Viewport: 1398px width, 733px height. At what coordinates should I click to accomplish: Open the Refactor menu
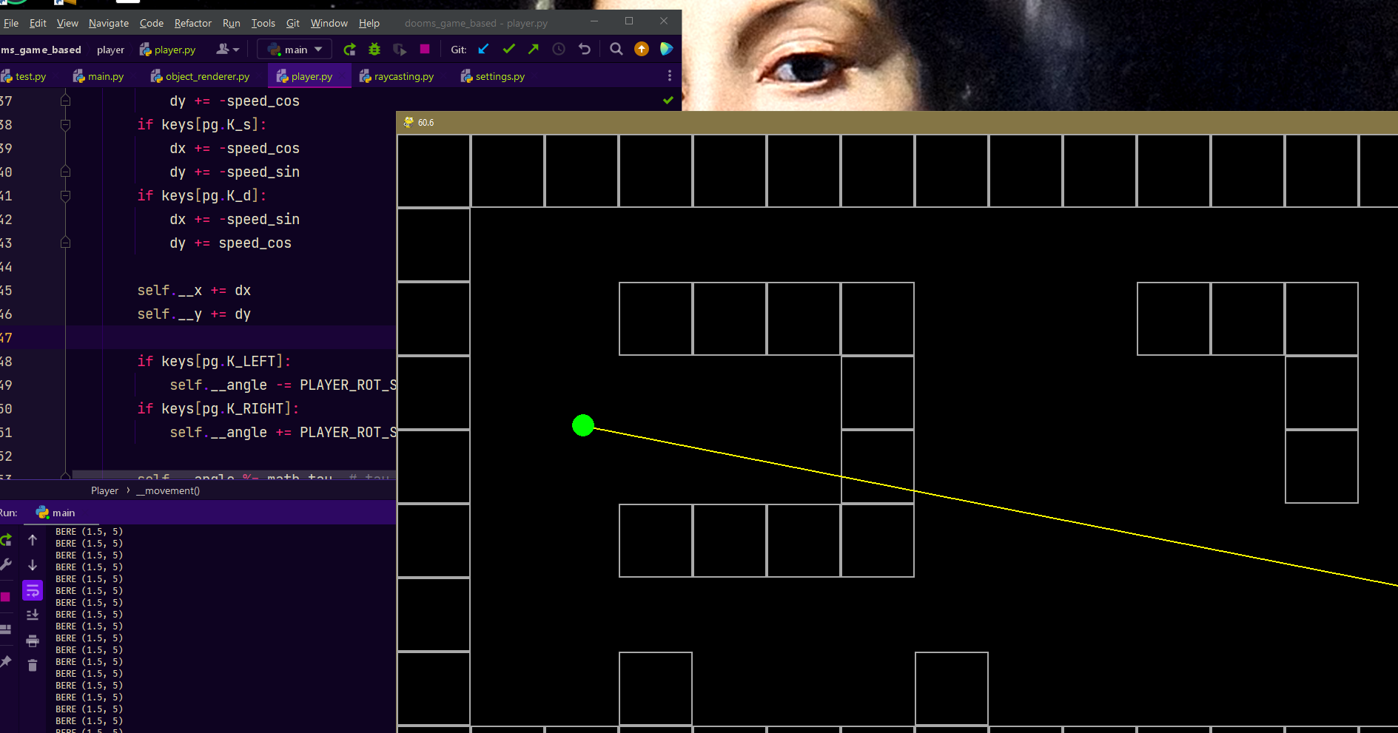pyautogui.click(x=192, y=23)
